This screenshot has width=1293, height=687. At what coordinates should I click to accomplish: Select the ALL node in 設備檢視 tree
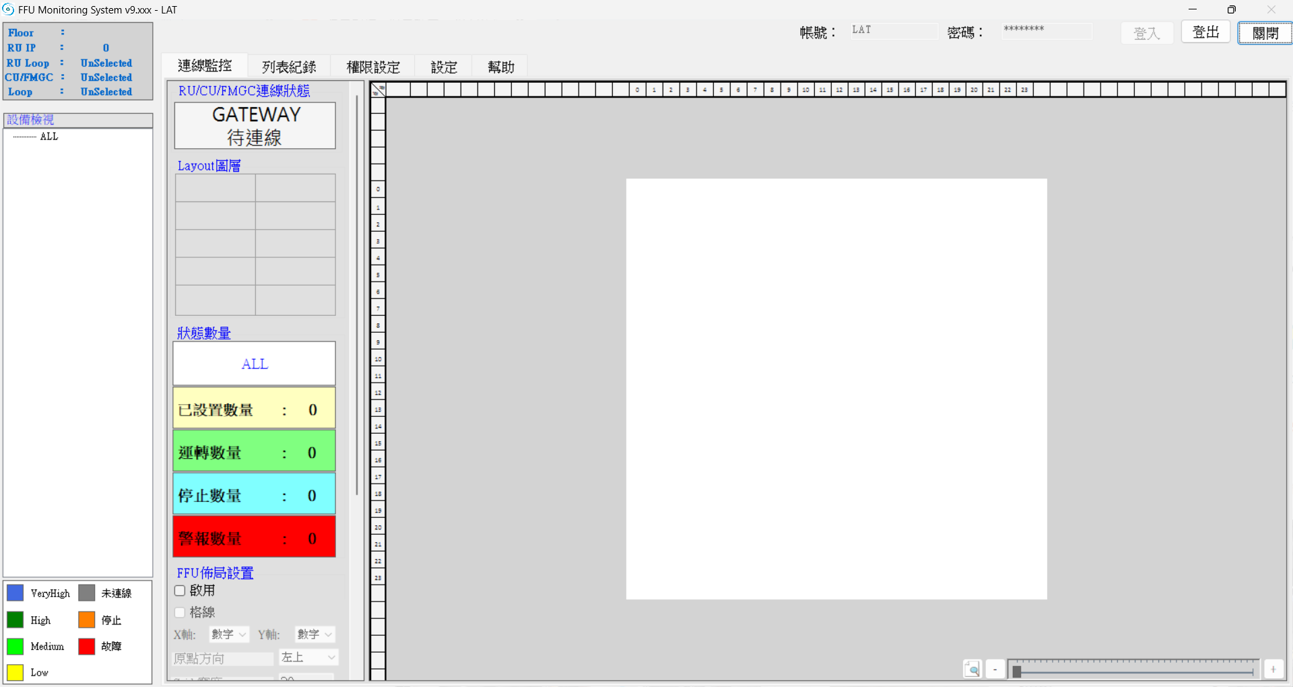coord(49,136)
